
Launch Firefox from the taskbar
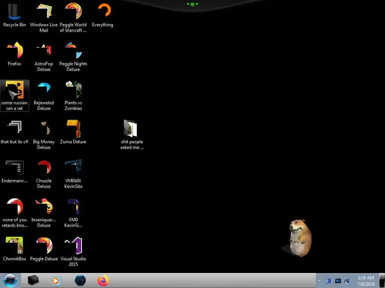click(103, 280)
